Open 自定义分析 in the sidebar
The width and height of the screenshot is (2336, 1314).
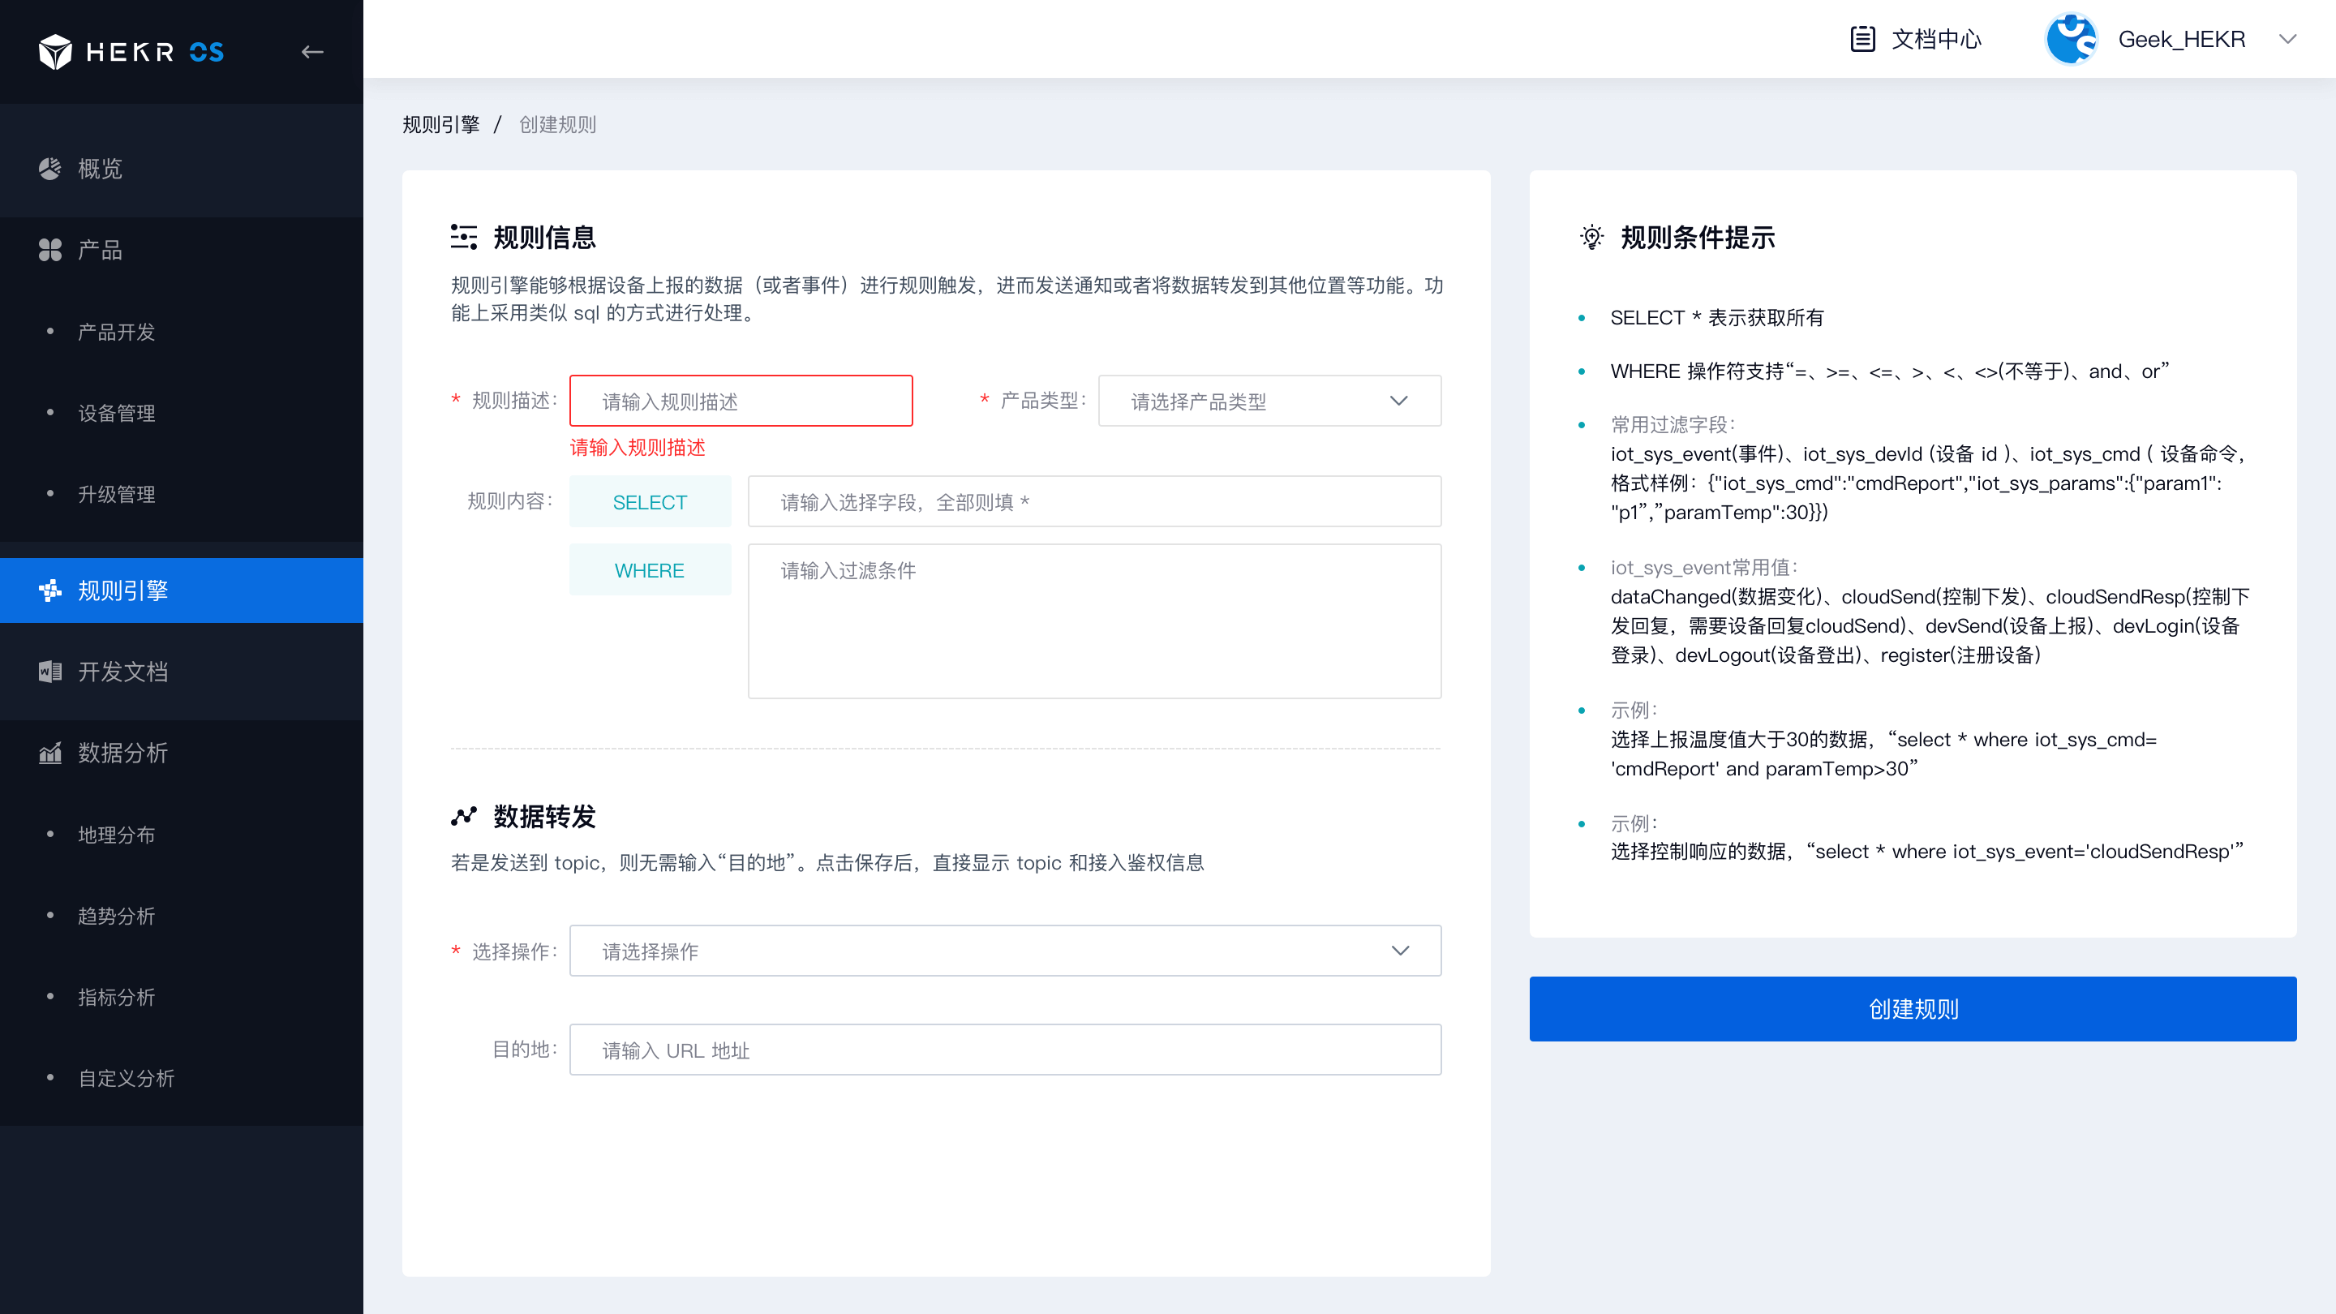coord(127,1078)
